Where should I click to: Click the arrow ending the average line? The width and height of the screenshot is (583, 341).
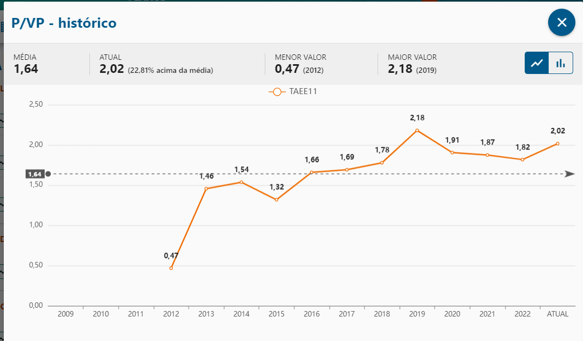coord(569,174)
